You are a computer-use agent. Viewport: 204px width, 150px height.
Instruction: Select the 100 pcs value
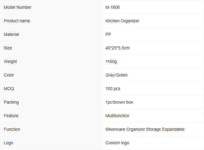pyautogui.click(x=113, y=89)
